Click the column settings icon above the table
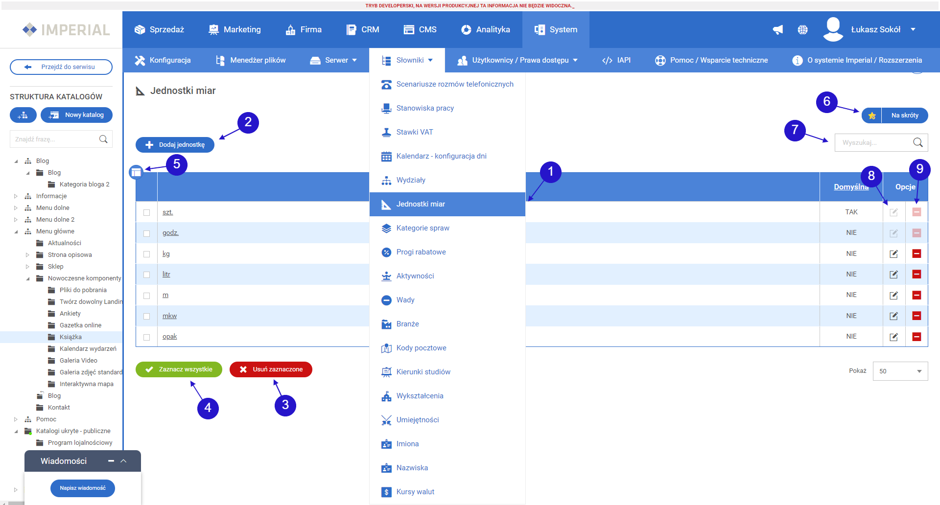The height and width of the screenshot is (505, 940). pos(136,172)
